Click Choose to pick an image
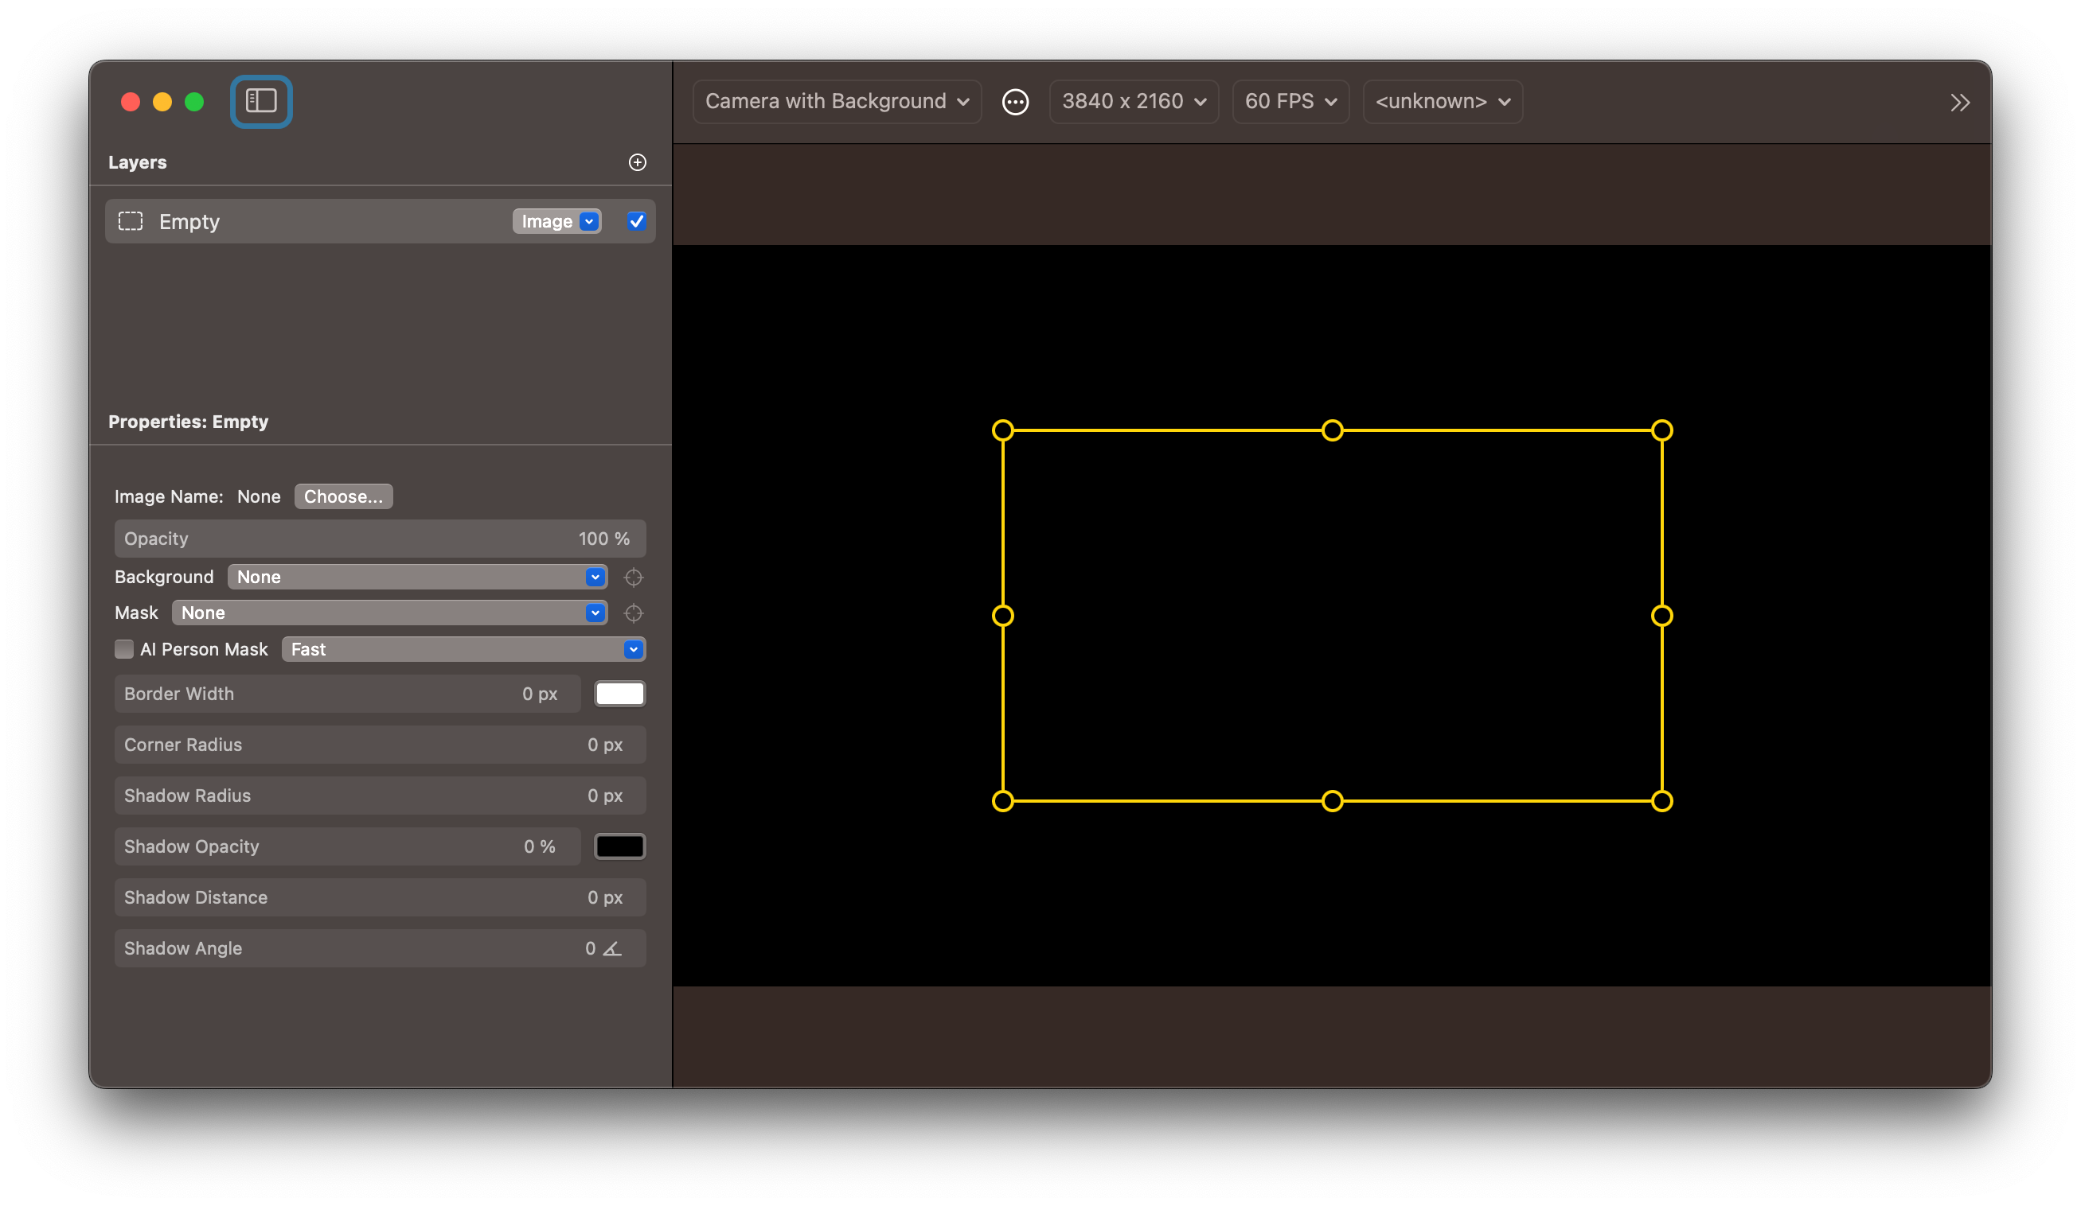This screenshot has height=1206, width=2081. click(342, 496)
